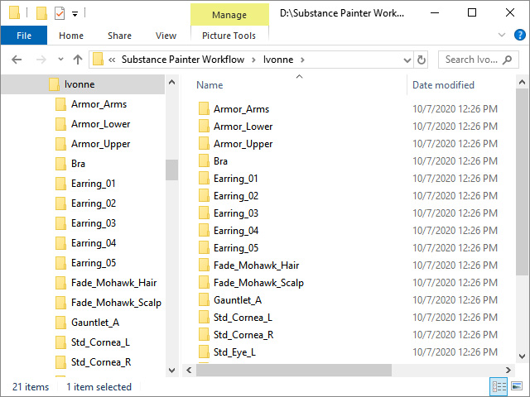Click the New folder quick access icon
The width and height of the screenshot is (530, 397).
pos(41,13)
